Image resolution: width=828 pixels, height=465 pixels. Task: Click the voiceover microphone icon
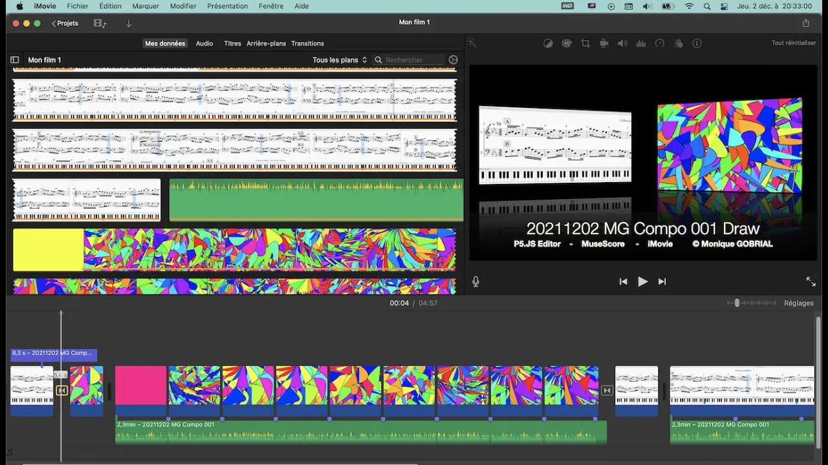(475, 282)
